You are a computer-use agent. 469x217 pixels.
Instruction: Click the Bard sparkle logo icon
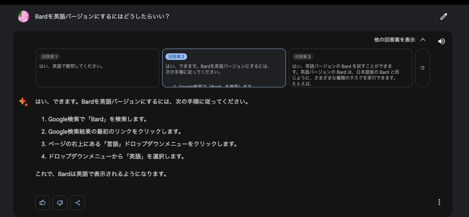[23, 101]
